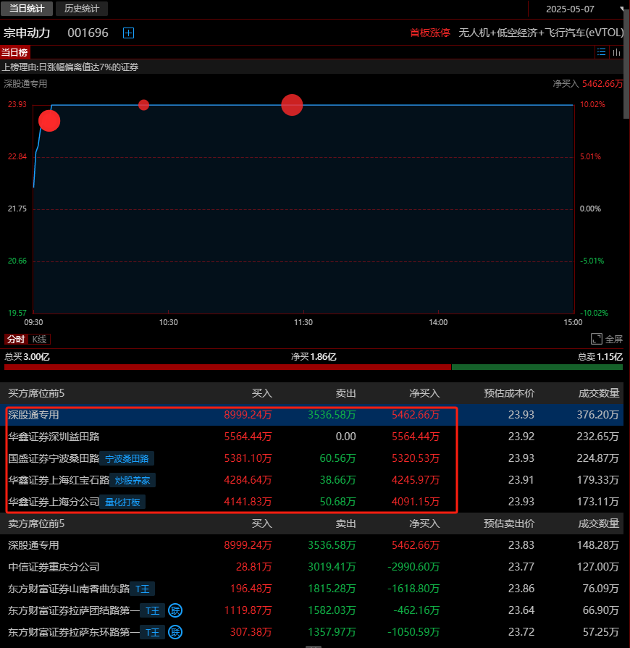The width and height of the screenshot is (630, 648).
Task: Select seller row 深股通专用
Action: (x=311, y=545)
